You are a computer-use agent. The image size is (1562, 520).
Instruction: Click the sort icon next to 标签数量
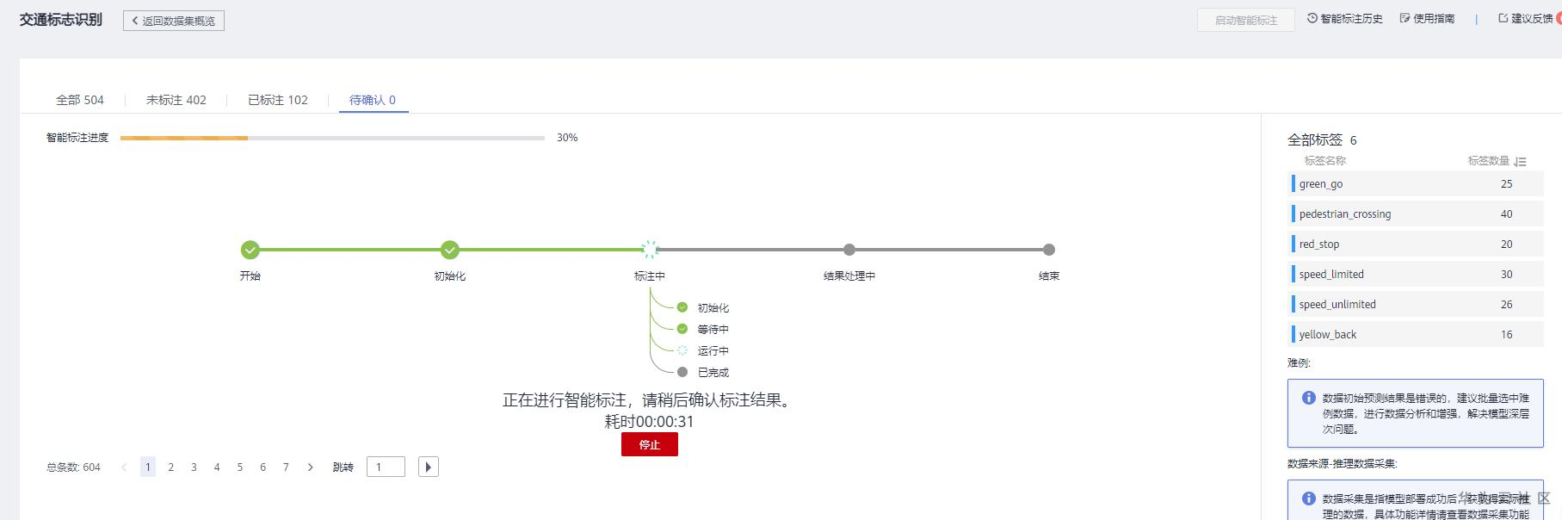1520,161
